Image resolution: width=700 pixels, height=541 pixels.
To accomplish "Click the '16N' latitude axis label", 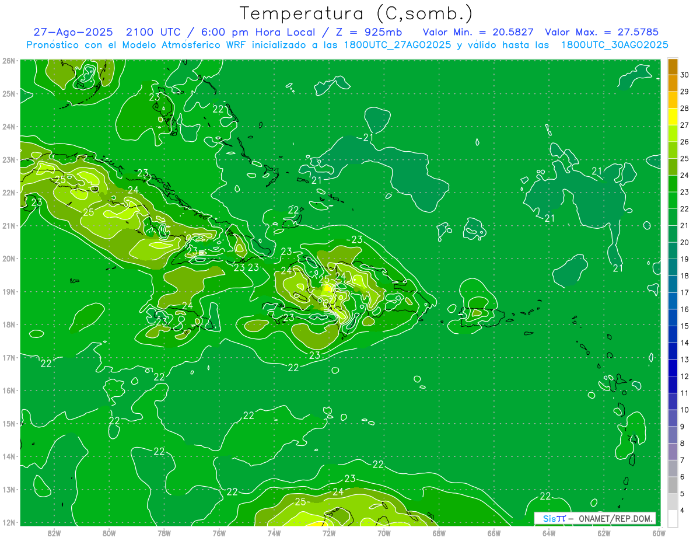I will [x=9, y=390].
